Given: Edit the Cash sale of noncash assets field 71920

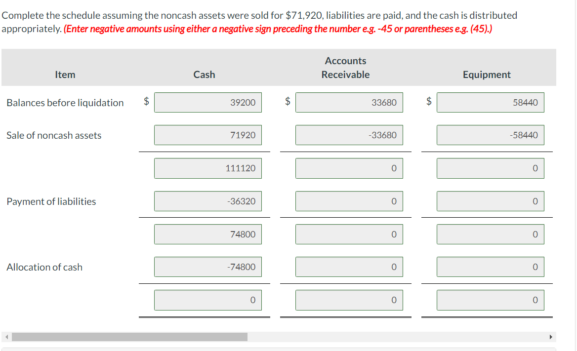Looking at the screenshot, I should click(x=208, y=135).
